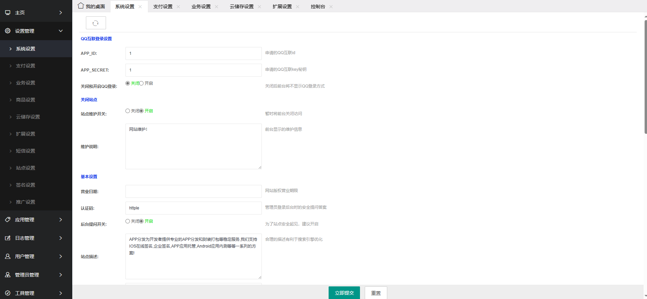This screenshot has height=299, width=647.
Task: Open 业务设置 in sidebar
Action: pos(36,83)
